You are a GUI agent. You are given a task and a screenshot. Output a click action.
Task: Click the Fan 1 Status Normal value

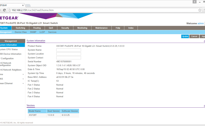coord(60,85)
